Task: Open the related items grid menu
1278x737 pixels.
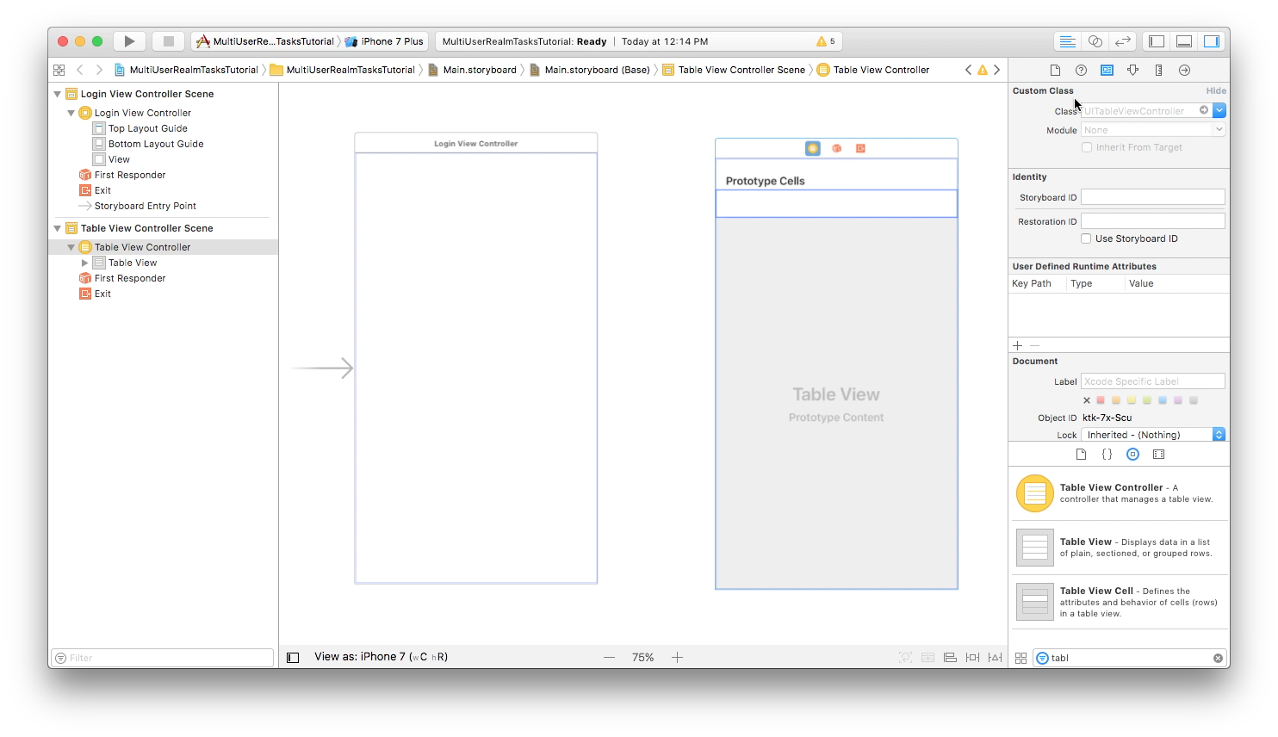Action: click(x=59, y=70)
